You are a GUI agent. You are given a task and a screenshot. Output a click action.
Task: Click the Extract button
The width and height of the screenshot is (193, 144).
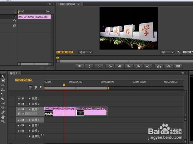pyautogui.click(x=169, y=66)
